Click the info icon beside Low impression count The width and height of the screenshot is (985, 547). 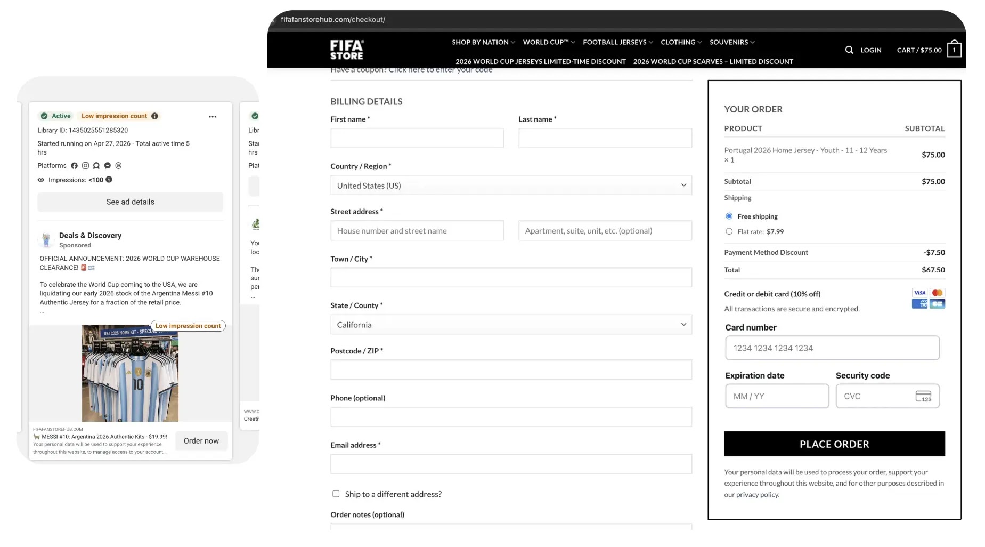coord(154,116)
